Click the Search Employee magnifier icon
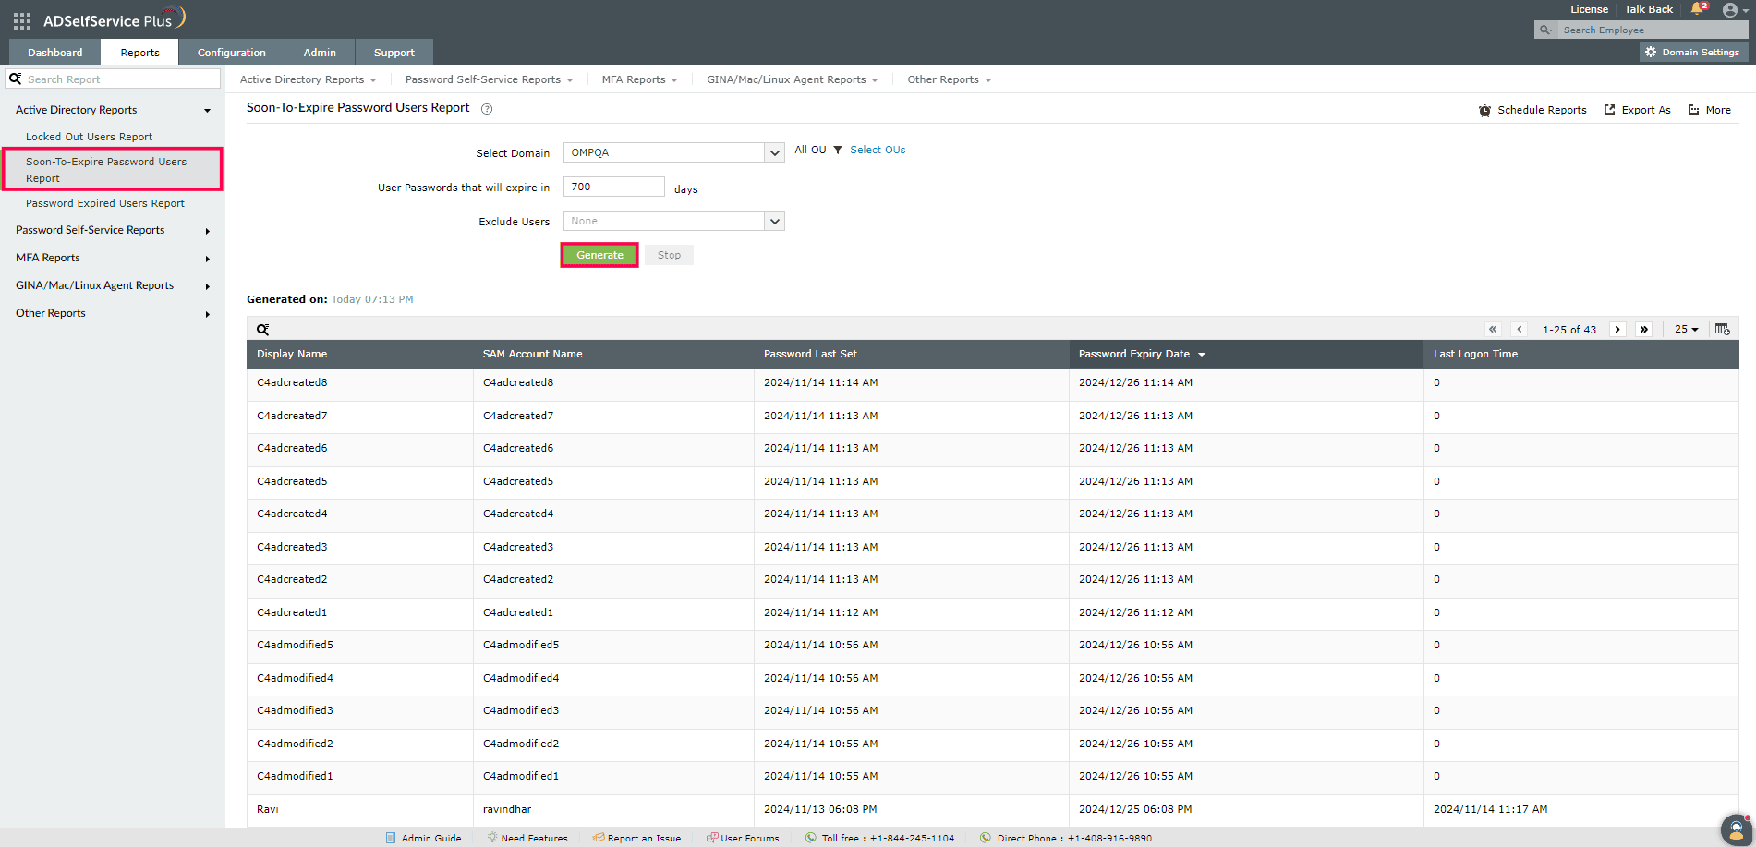1756x847 pixels. tap(1545, 30)
